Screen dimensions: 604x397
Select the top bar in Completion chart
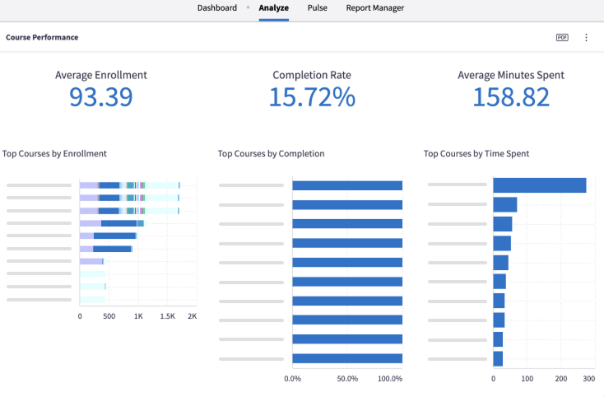point(347,186)
